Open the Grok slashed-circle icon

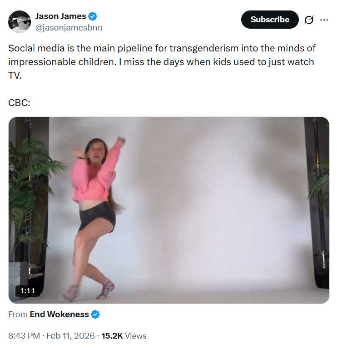point(309,20)
